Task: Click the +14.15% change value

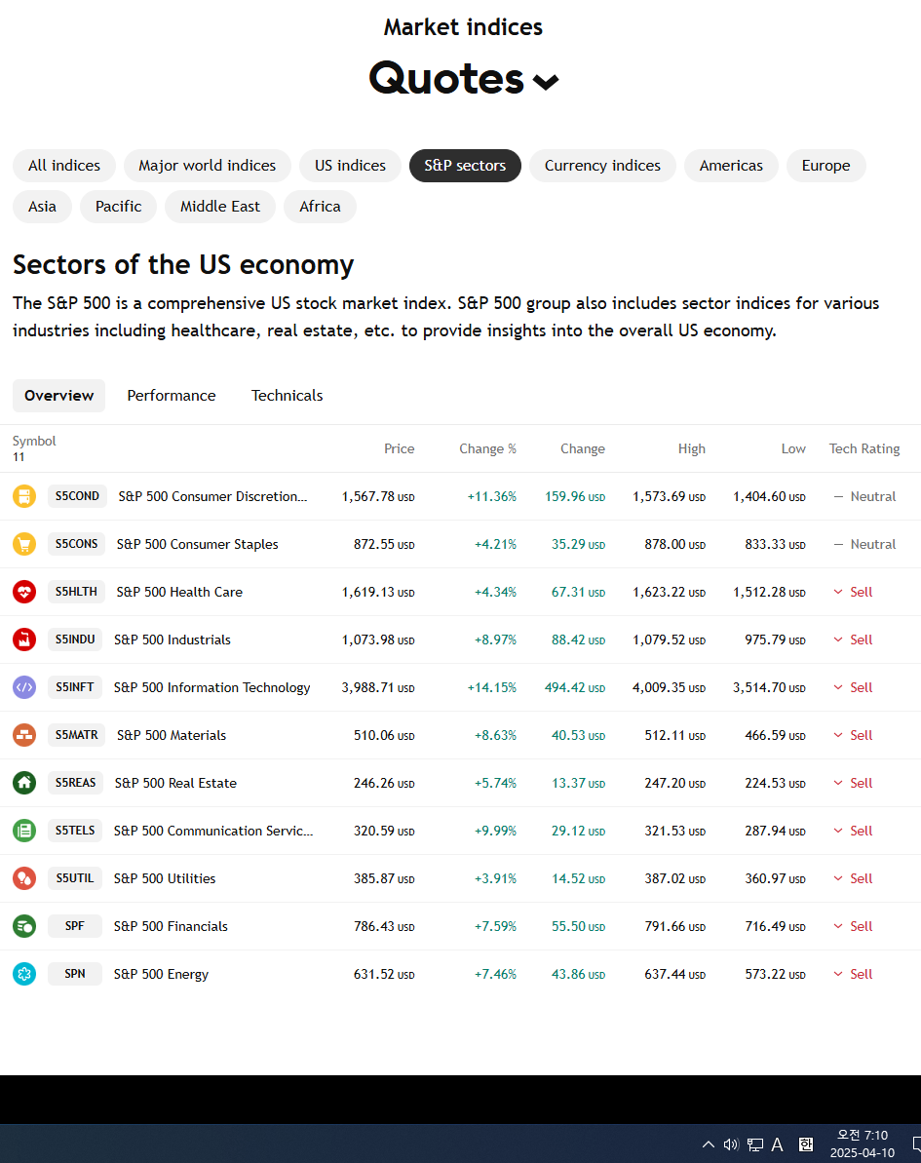Action: [491, 687]
